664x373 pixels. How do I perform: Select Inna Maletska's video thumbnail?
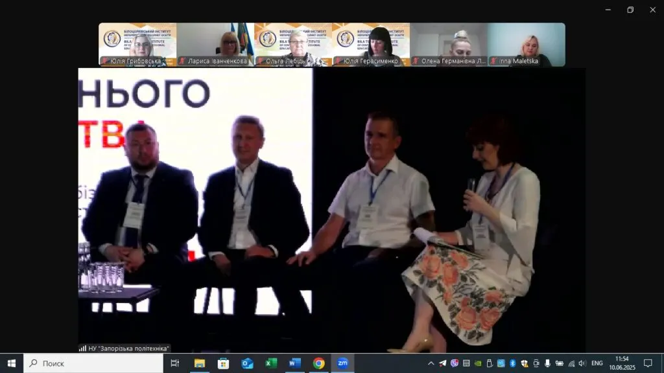(x=527, y=45)
